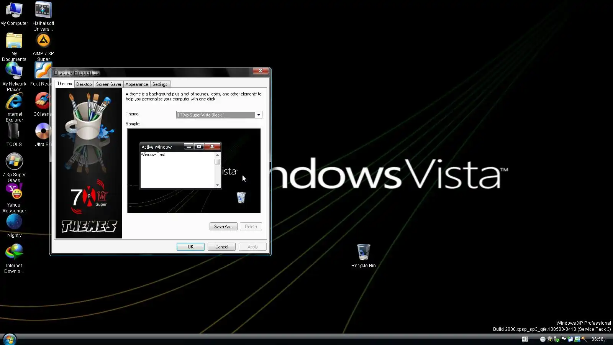Click taskbar clock showing 06:56
This screenshot has height=345, width=613.
599,339
